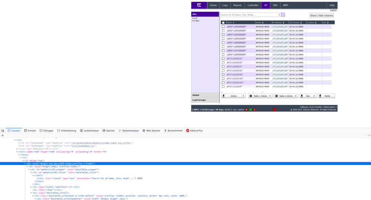This screenshot has height=200, width=371.
Task: Click the Show / hide columns button
Action: point(322,16)
